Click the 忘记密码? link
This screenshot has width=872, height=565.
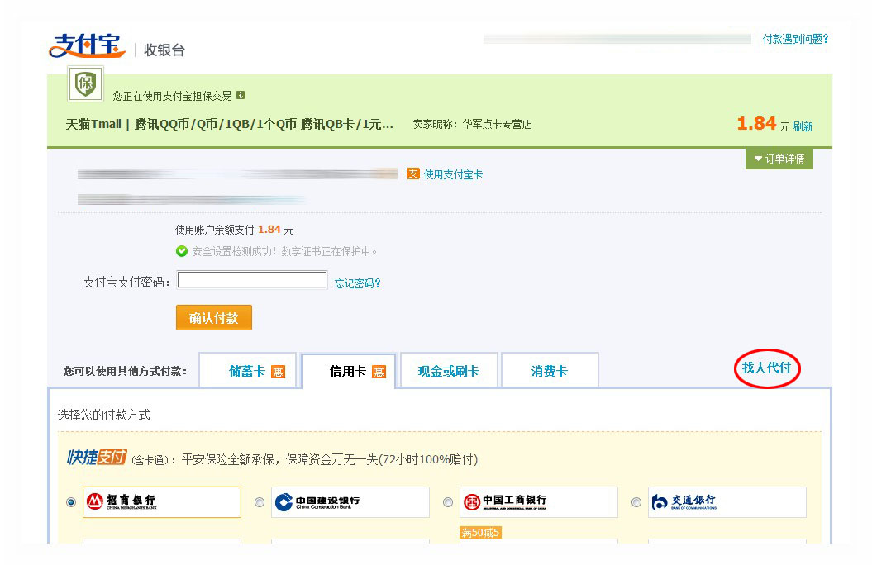click(x=358, y=283)
